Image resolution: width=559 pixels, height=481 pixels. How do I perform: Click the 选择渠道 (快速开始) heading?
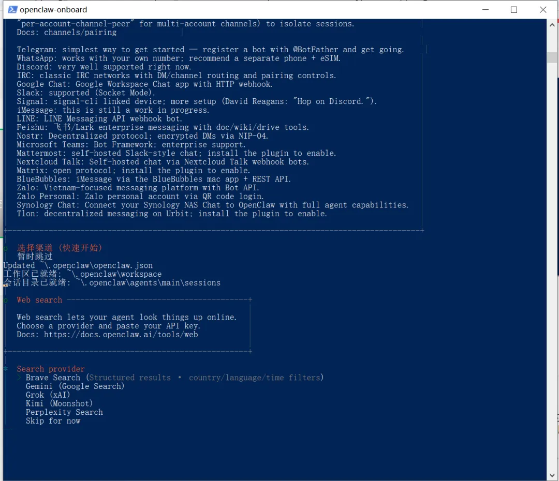point(60,248)
